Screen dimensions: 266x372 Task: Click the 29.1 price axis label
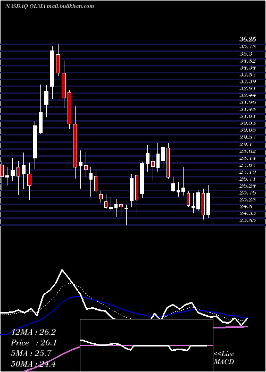[x=246, y=144]
